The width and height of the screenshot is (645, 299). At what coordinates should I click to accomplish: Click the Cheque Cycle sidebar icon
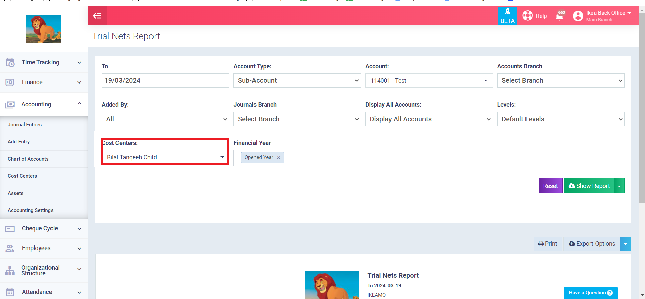tap(10, 229)
